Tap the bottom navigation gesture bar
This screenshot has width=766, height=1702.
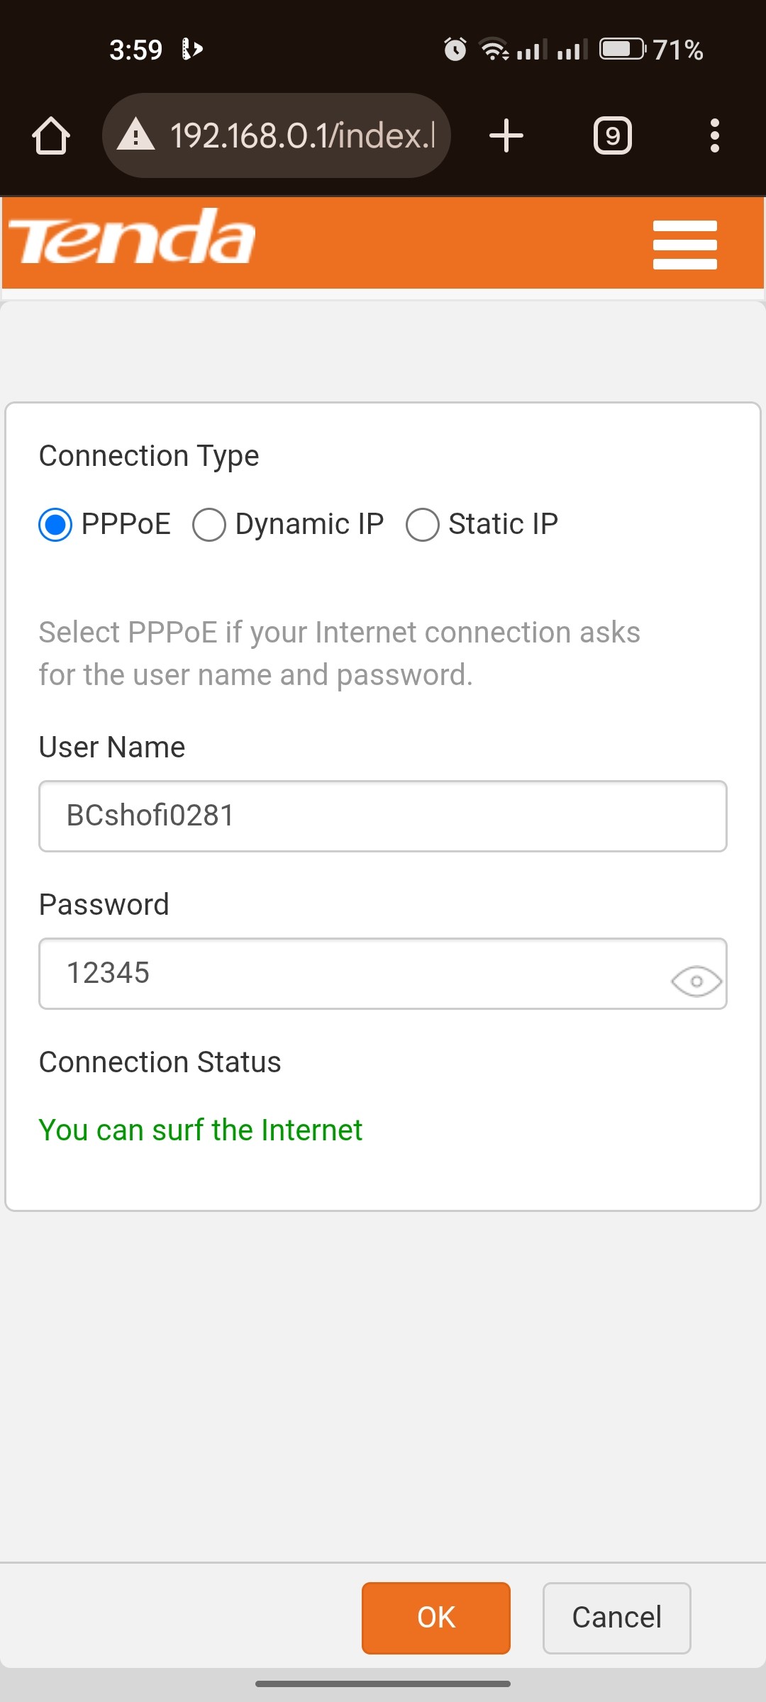(383, 1684)
